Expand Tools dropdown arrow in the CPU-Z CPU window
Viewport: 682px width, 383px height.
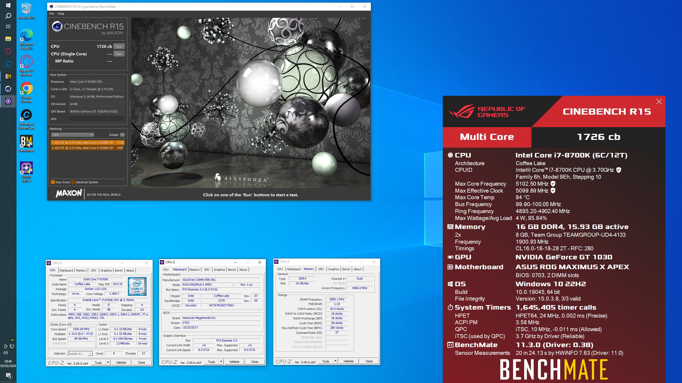108,363
